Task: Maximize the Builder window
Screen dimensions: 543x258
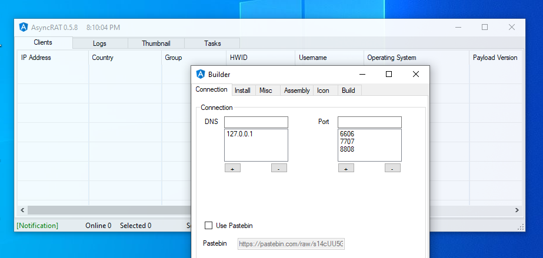Action: pyautogui.click(x=389, y=74)
